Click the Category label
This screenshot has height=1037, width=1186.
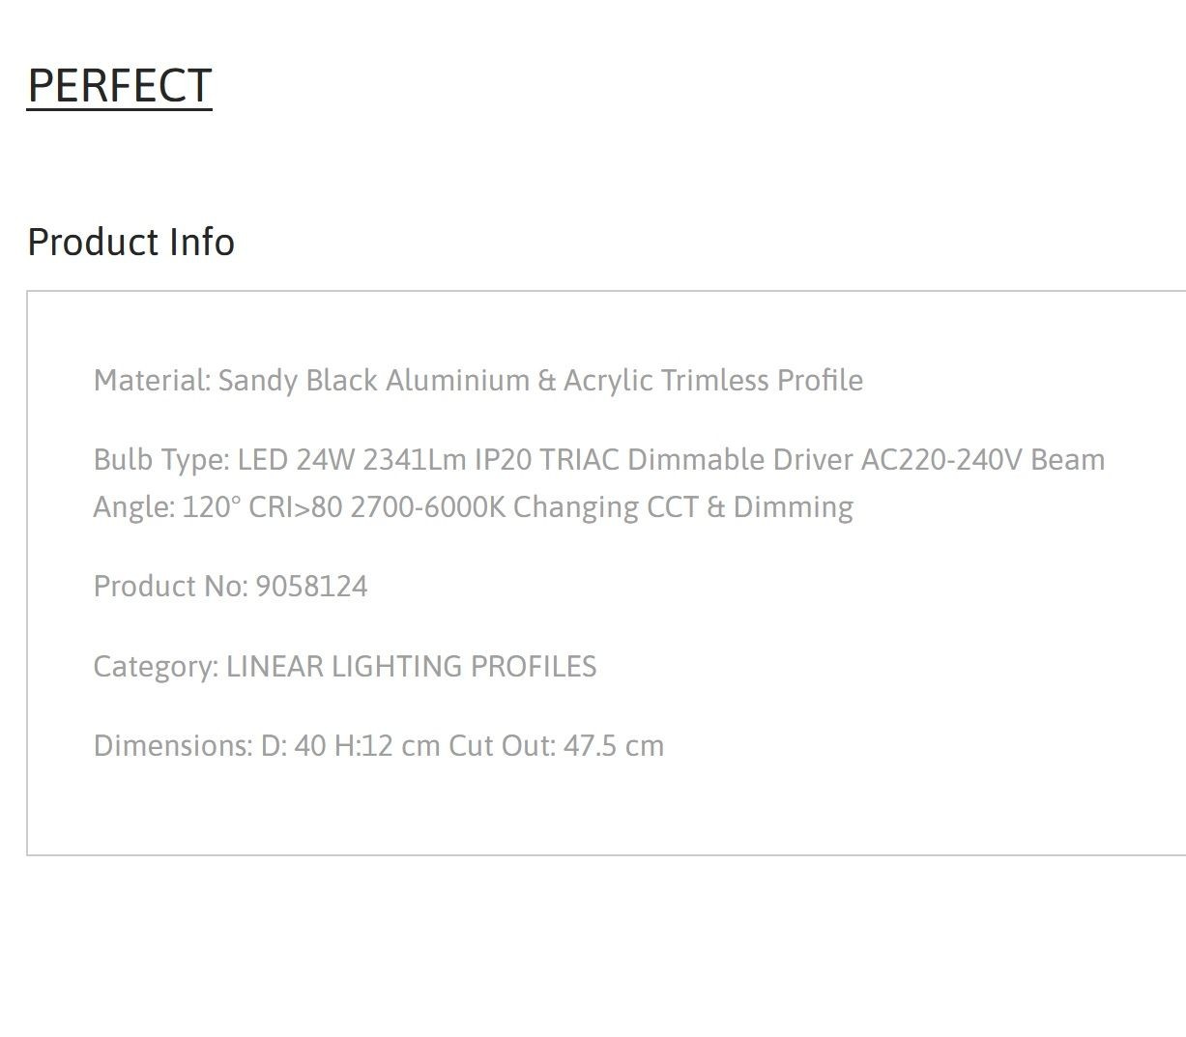tap(156, 667)
